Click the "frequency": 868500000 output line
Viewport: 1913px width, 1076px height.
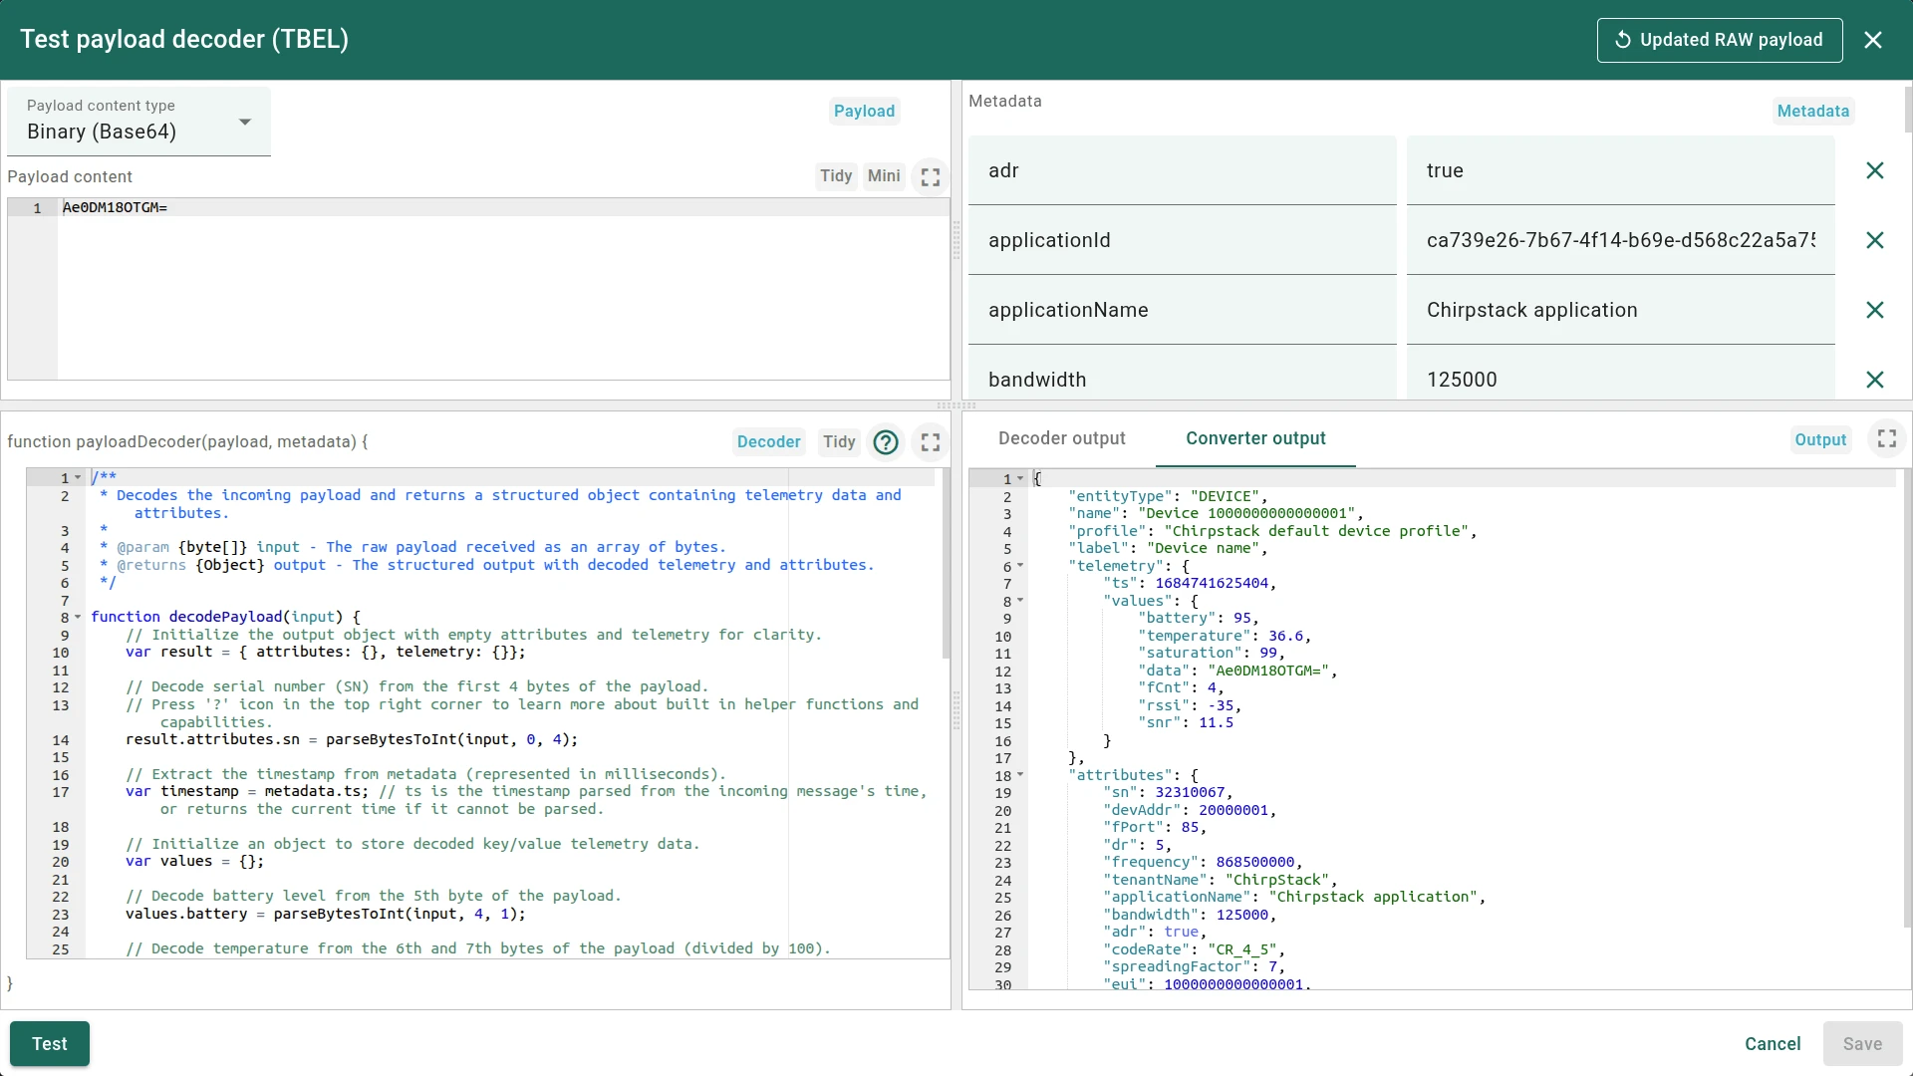pos(1203,862)
